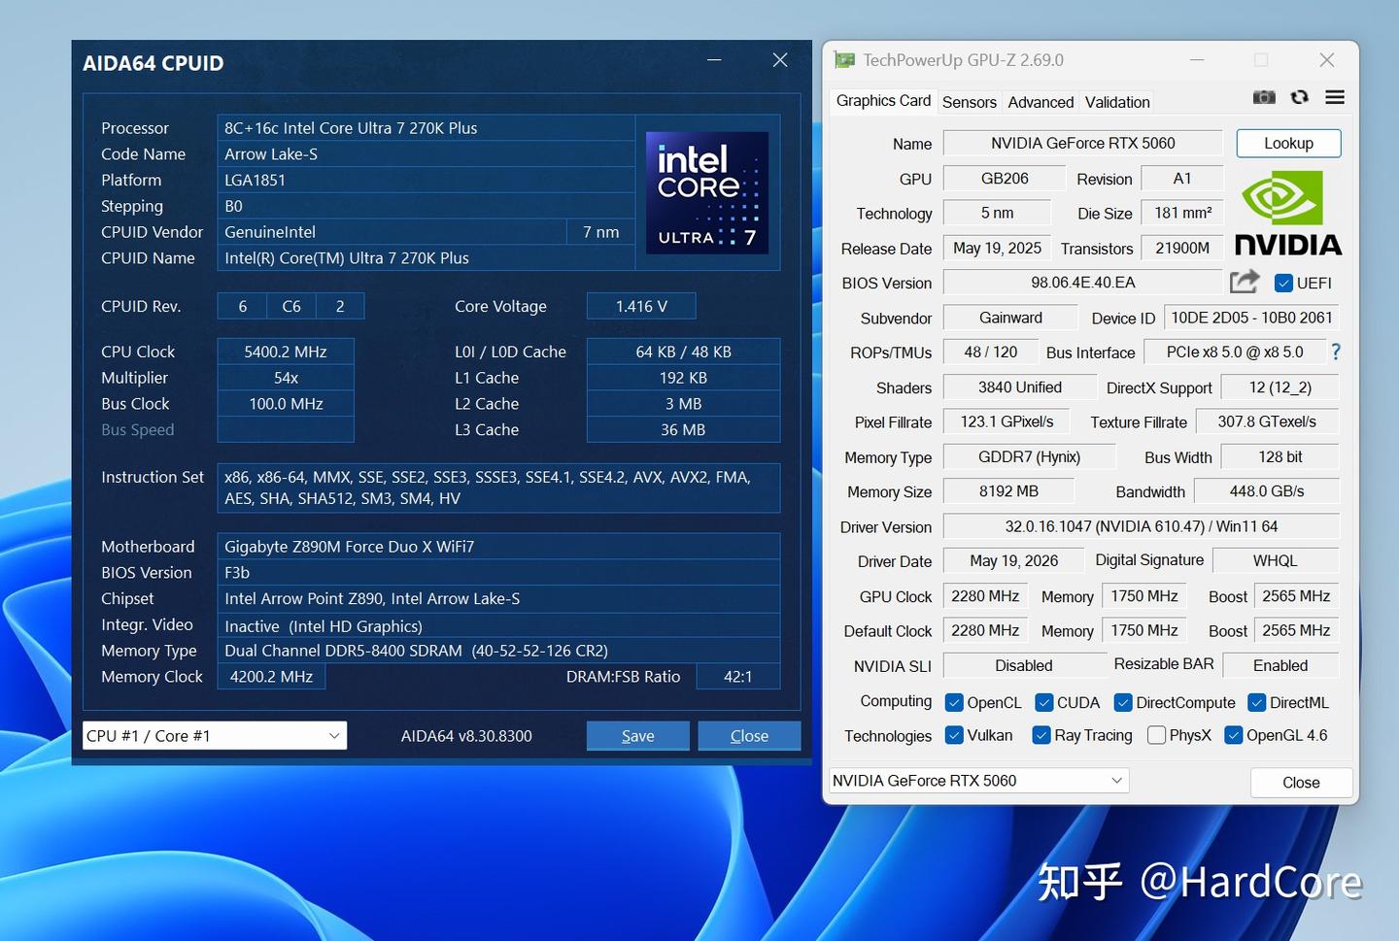Click the CPUID Name value Intel(R) Core(TM) Ultra 7 270K Plus

click(426, 258)
